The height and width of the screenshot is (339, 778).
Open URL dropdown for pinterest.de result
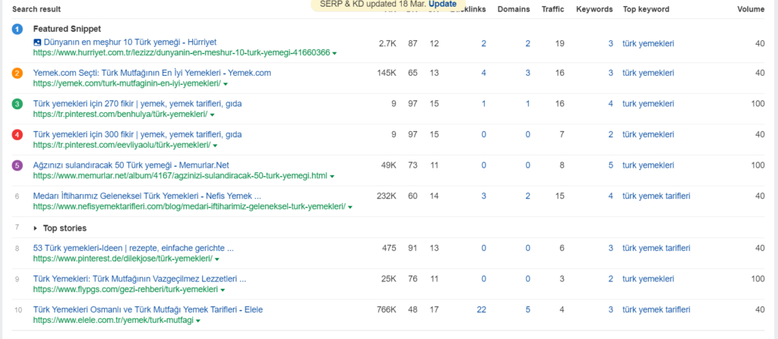click(217, 259)
